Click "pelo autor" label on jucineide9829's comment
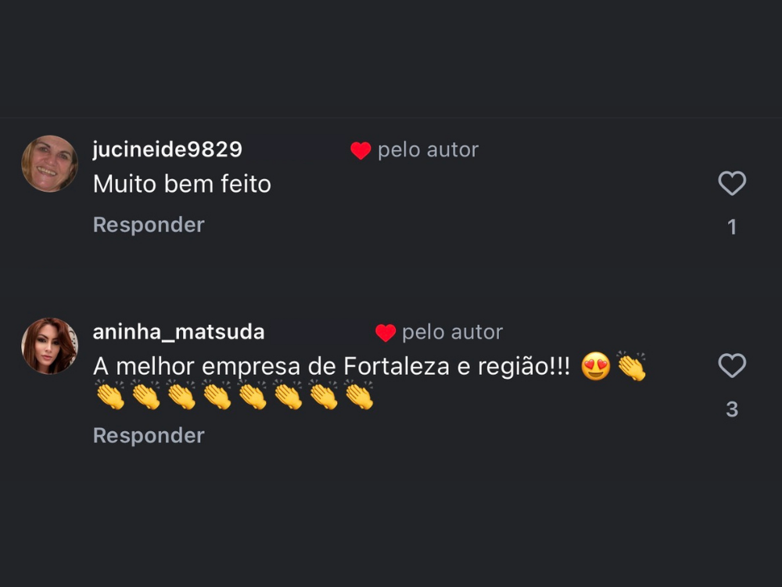 (x=428, y=150)
